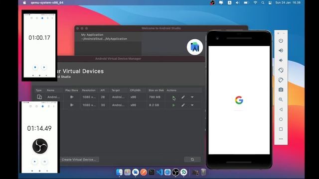Sort by Type column header
Image resolution: width=319 pixels, height=179 pixels.
pyautogui.click(x=39, y=90)
